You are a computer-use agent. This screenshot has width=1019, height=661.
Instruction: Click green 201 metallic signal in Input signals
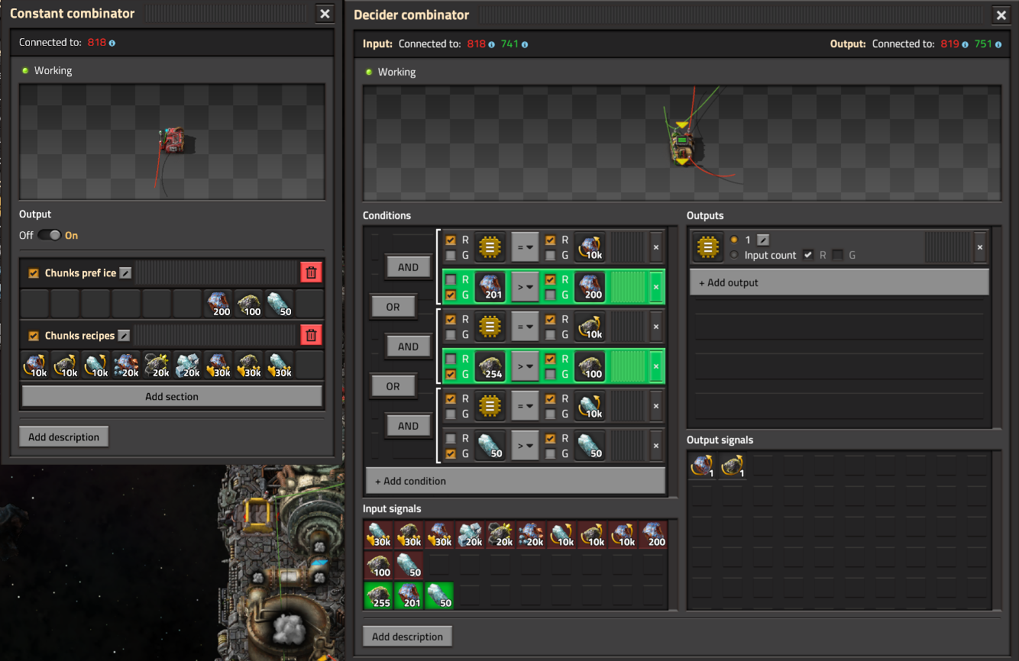tap(409, 595)
